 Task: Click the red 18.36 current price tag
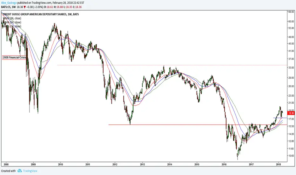[x=291, y=113]
